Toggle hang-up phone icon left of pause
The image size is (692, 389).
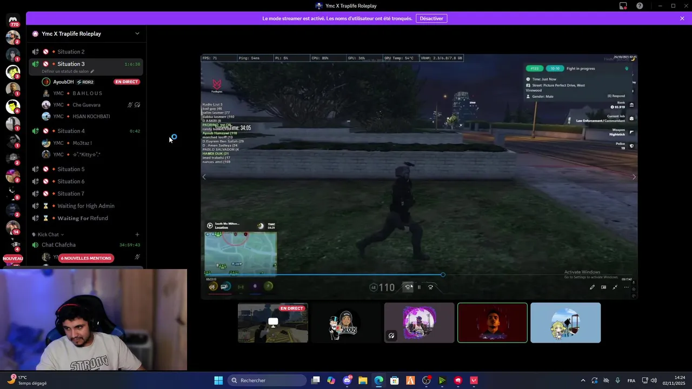408,287
